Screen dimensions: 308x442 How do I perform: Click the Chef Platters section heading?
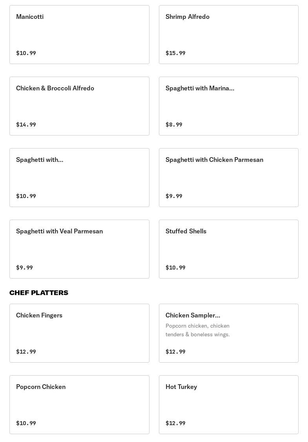[39, 293]
